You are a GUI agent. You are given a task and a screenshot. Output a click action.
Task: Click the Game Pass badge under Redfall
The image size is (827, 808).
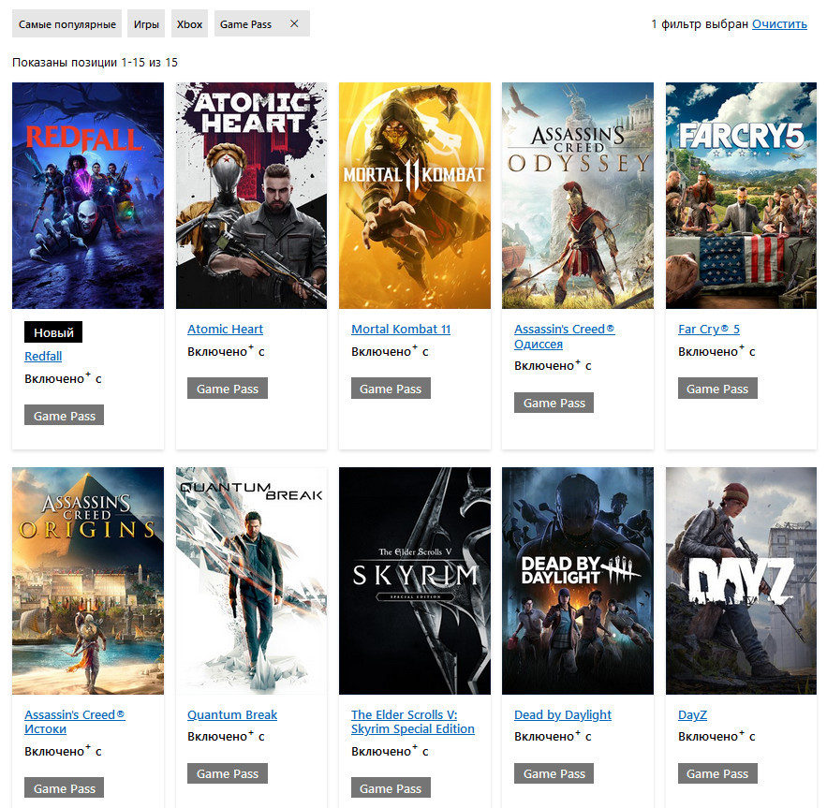tap(65, 416)
